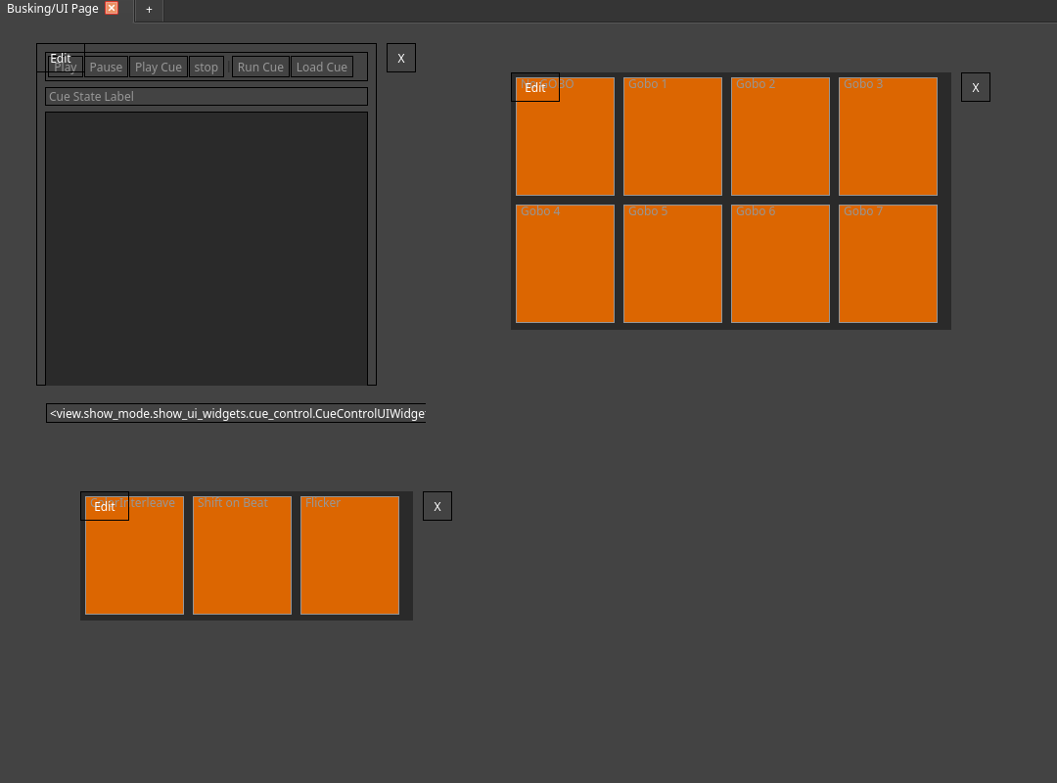Image resolution: width=1057 pixels, height=783 pixels.
Task: Click the Run Cue button
Action: coord(259,67)
